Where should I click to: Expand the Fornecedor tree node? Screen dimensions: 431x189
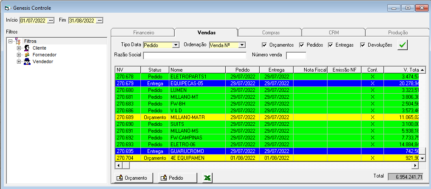19,55
